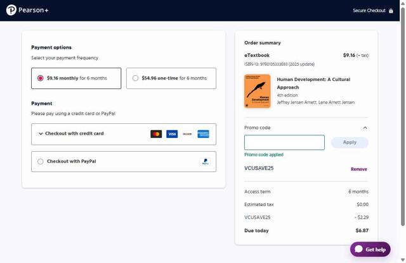Screen dimensions: 406x263
Task: Open the Get help chat button
Action: pos(370,249)
